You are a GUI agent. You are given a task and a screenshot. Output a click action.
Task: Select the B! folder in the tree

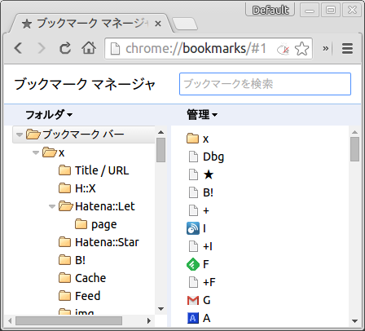coord(72,260)
